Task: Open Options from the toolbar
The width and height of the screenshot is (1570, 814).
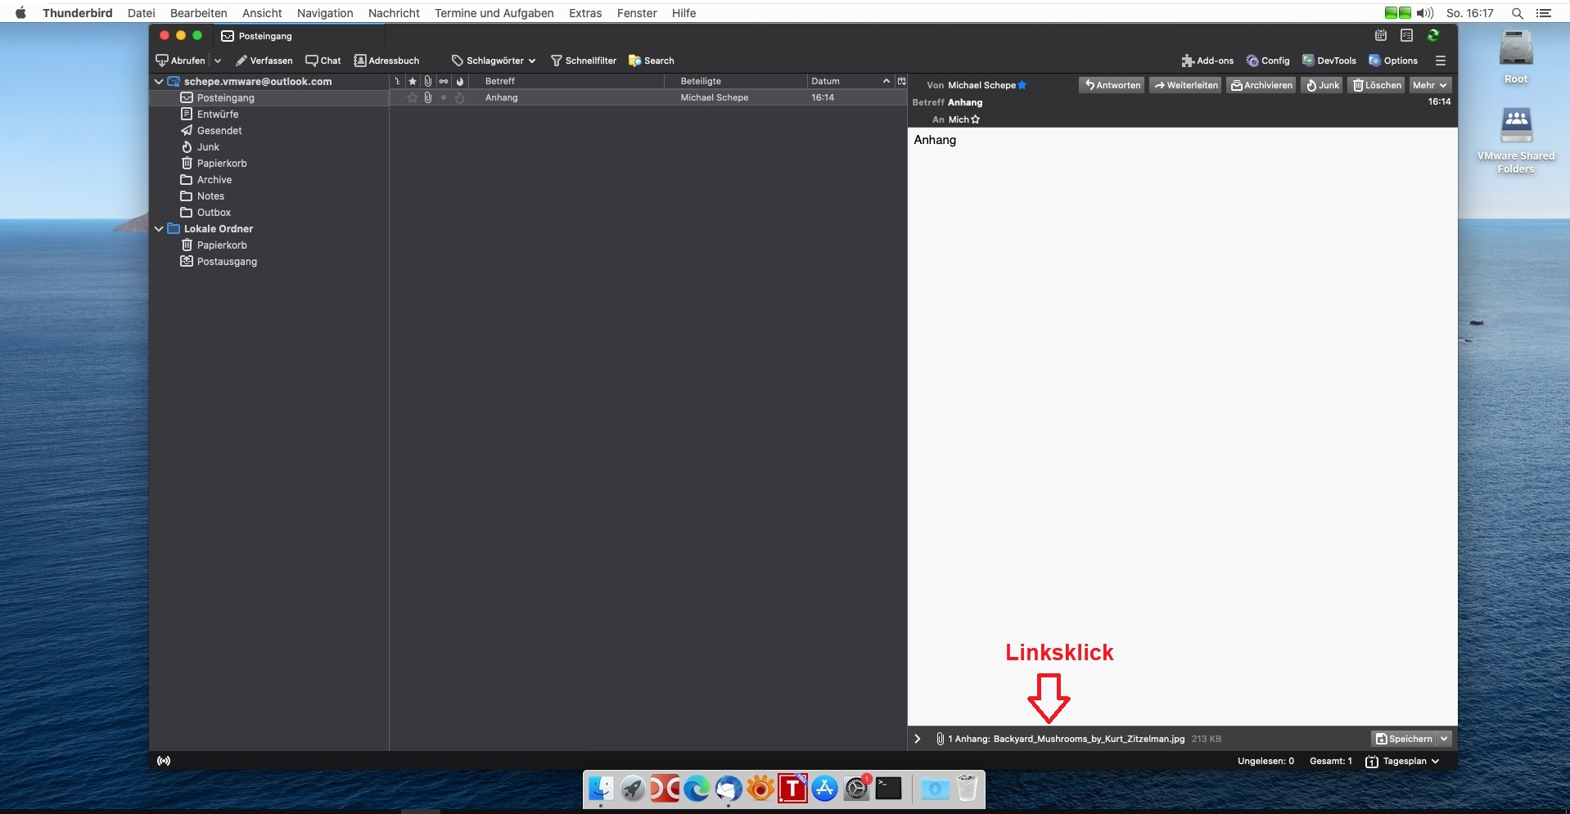Action: click(x=1393, y=61)
